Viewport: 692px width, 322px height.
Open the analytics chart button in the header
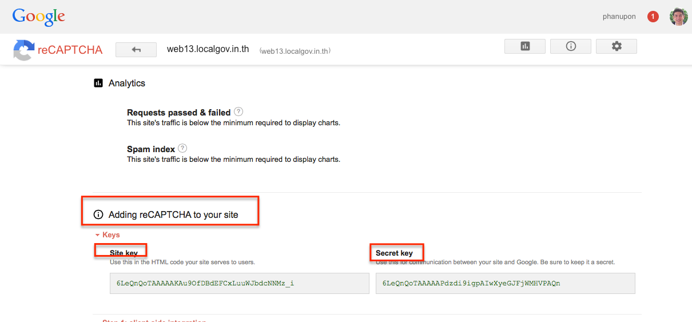[525, 46]
